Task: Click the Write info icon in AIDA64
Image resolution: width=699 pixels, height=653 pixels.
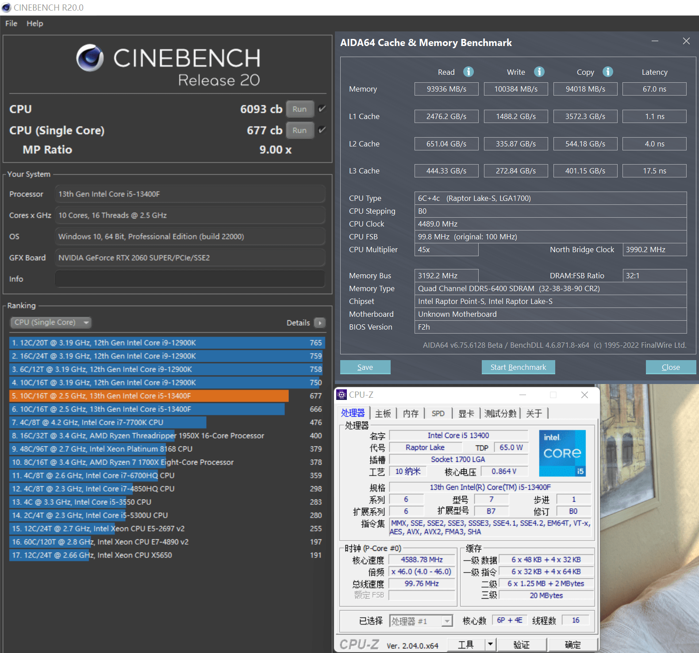Action: [x=539, y=72]
